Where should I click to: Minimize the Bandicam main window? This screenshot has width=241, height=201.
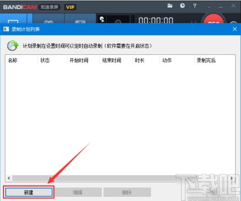221,6
